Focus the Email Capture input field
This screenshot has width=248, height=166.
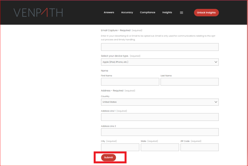click(160, 47)
